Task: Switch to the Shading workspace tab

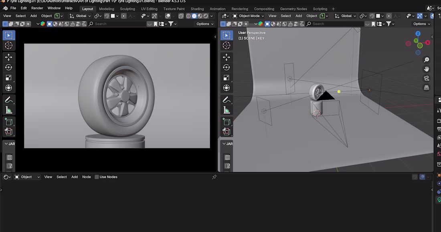Action: pos(197,9)
